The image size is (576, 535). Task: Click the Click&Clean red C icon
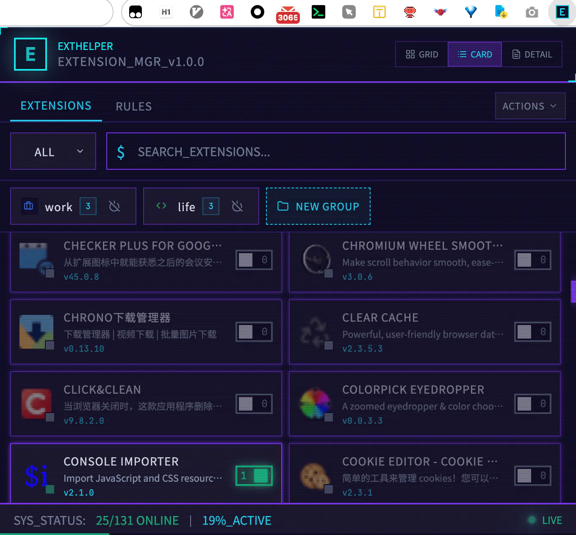(x=36, y=404)
